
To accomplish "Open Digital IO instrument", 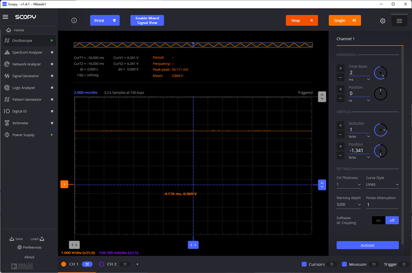I will [20, 111].
